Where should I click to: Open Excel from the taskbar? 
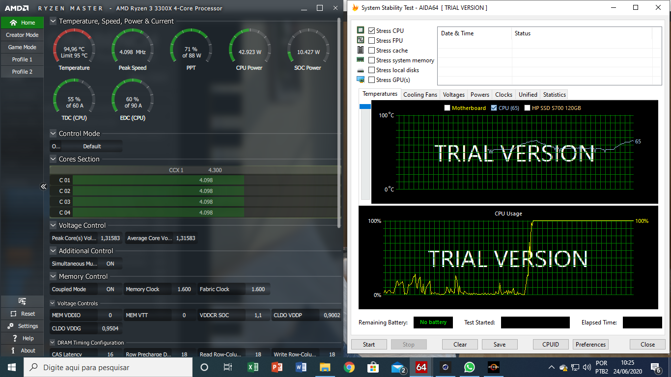(253, 367)
